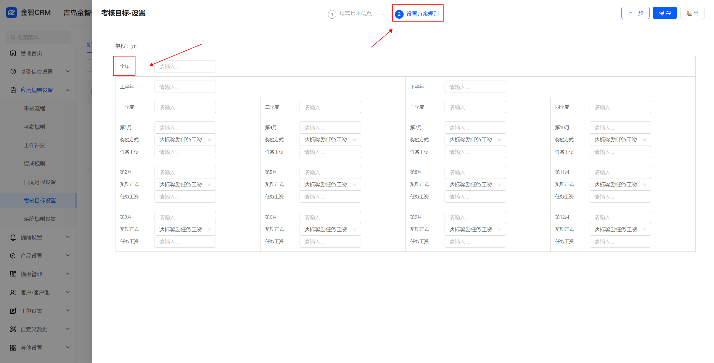The image size is (714, 363).
Task: Click 任务工资 input under 第3月
Action: tap(185, 241)
